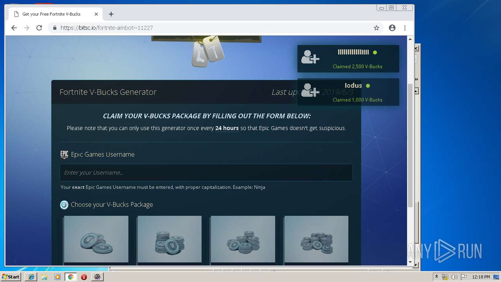The height and width of the screenshot is (282, 501).
Task: Select the first V-Bucks package, a single coin stack
Action: coord(96,239)
